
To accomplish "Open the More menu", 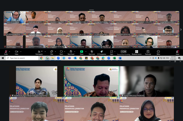I will click(x=158, y=52).
